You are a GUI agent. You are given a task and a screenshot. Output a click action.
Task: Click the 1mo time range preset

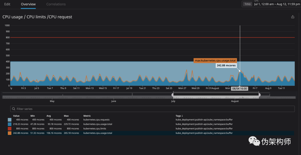click(x=247, y=4)
